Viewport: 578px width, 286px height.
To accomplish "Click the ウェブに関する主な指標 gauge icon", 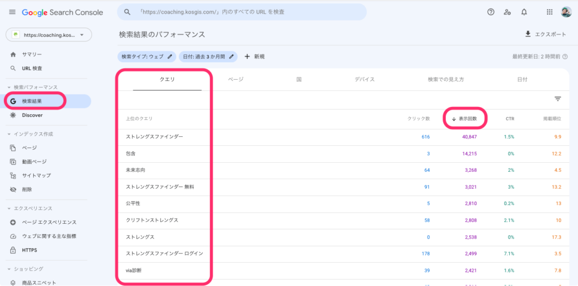I will (x=14, y=236).
